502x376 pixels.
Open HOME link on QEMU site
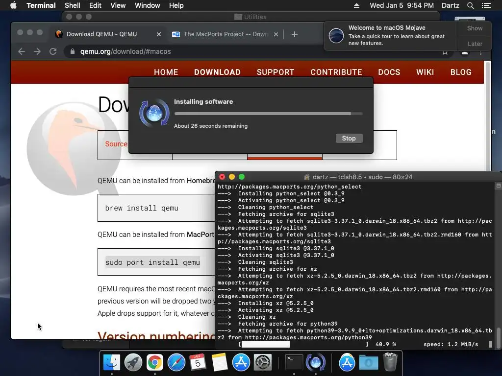[x=166, y=72]
